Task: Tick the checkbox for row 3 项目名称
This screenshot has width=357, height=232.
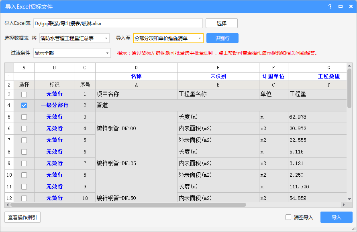Action: 24,94
